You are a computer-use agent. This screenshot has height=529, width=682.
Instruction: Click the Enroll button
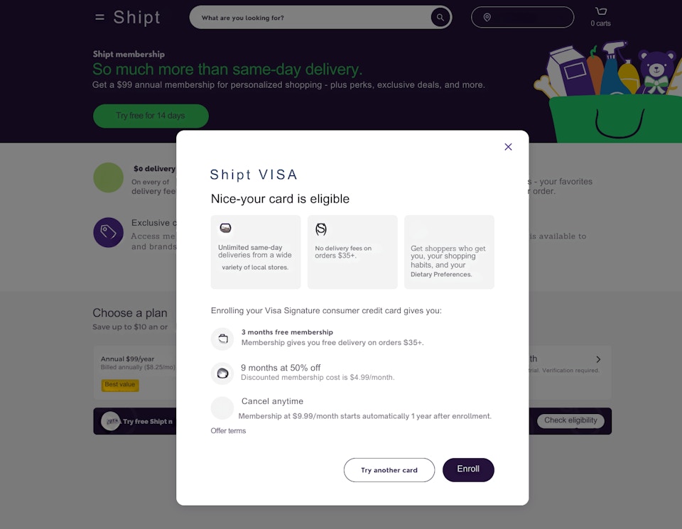click(468, 470)
